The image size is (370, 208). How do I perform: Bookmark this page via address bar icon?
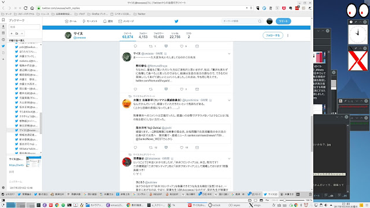click(251, 8)
